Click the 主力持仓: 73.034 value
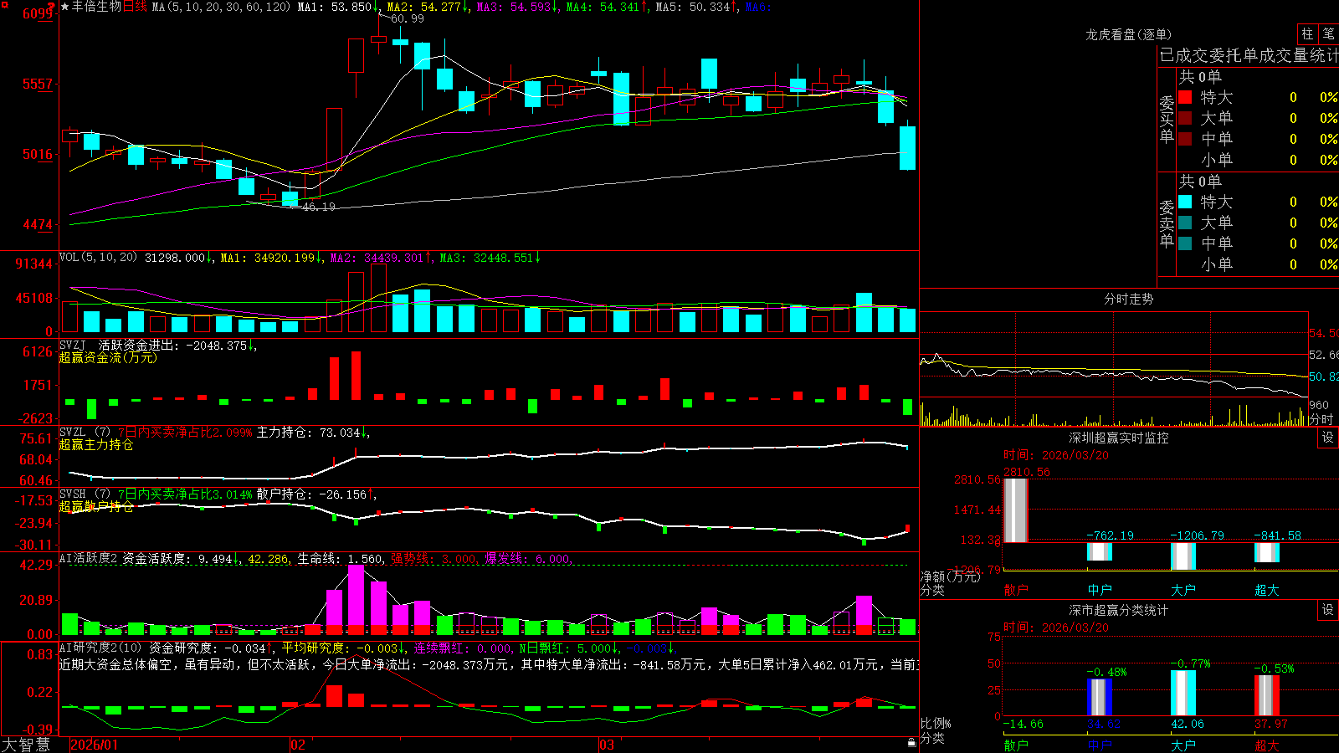 [308, 433]
